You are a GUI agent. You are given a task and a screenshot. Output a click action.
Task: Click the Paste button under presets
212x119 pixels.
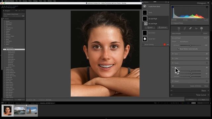click(x=20, y=100)
